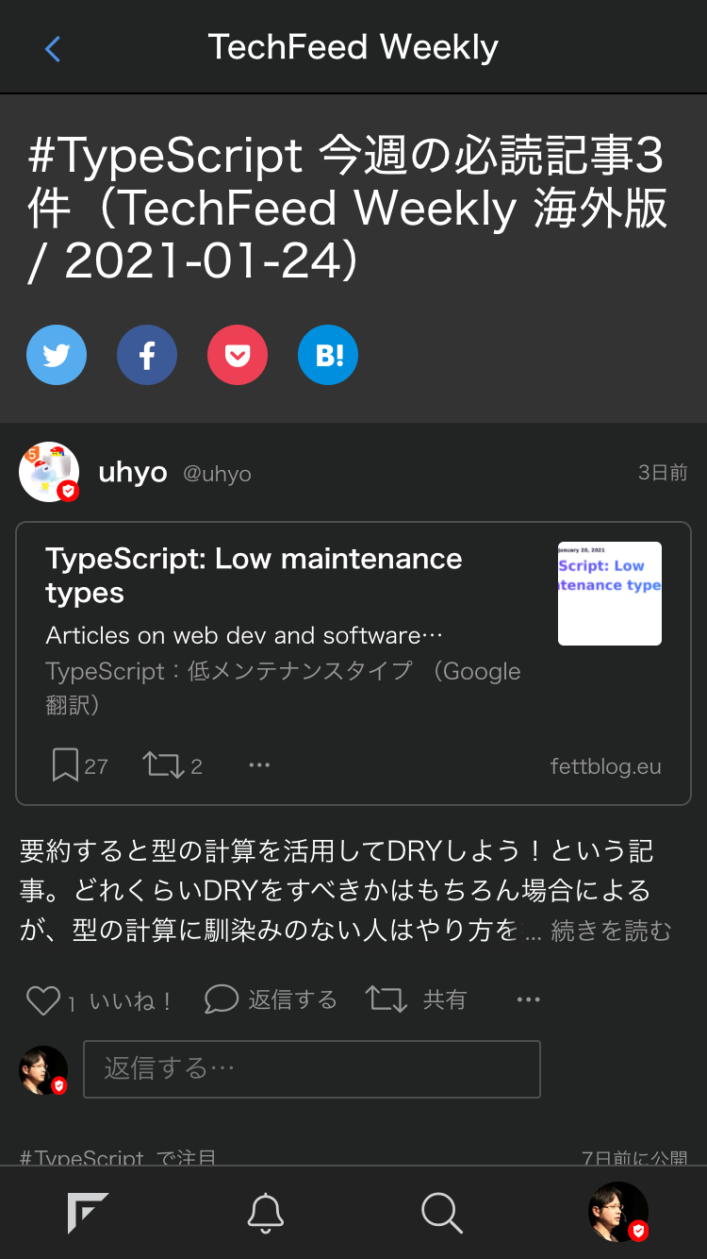Tap the commenter avatar beside reply box
The height and width of the screenshot is (1259, 707).
pyautogui.click(x=43, y=1070)
